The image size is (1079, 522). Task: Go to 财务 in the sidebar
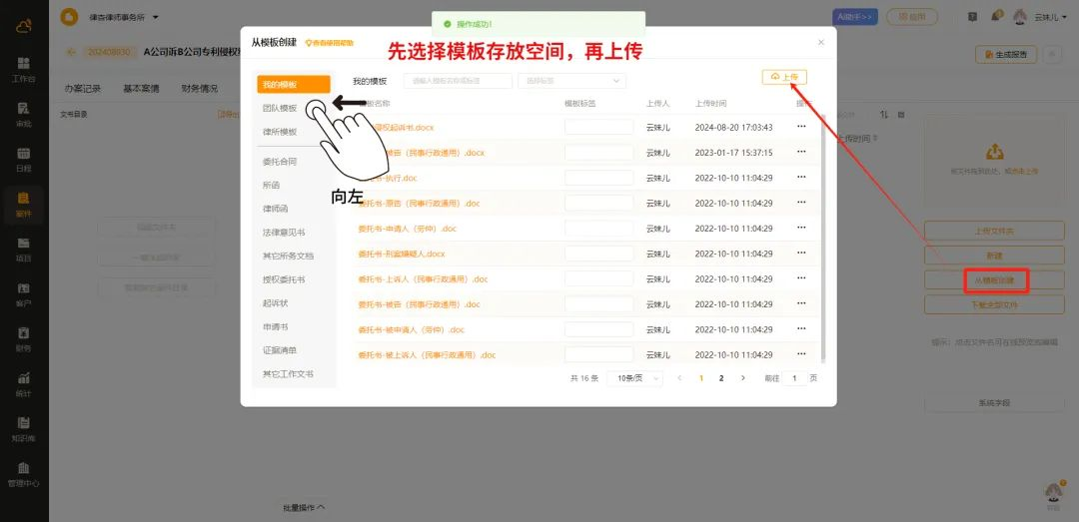coord(24,338)
